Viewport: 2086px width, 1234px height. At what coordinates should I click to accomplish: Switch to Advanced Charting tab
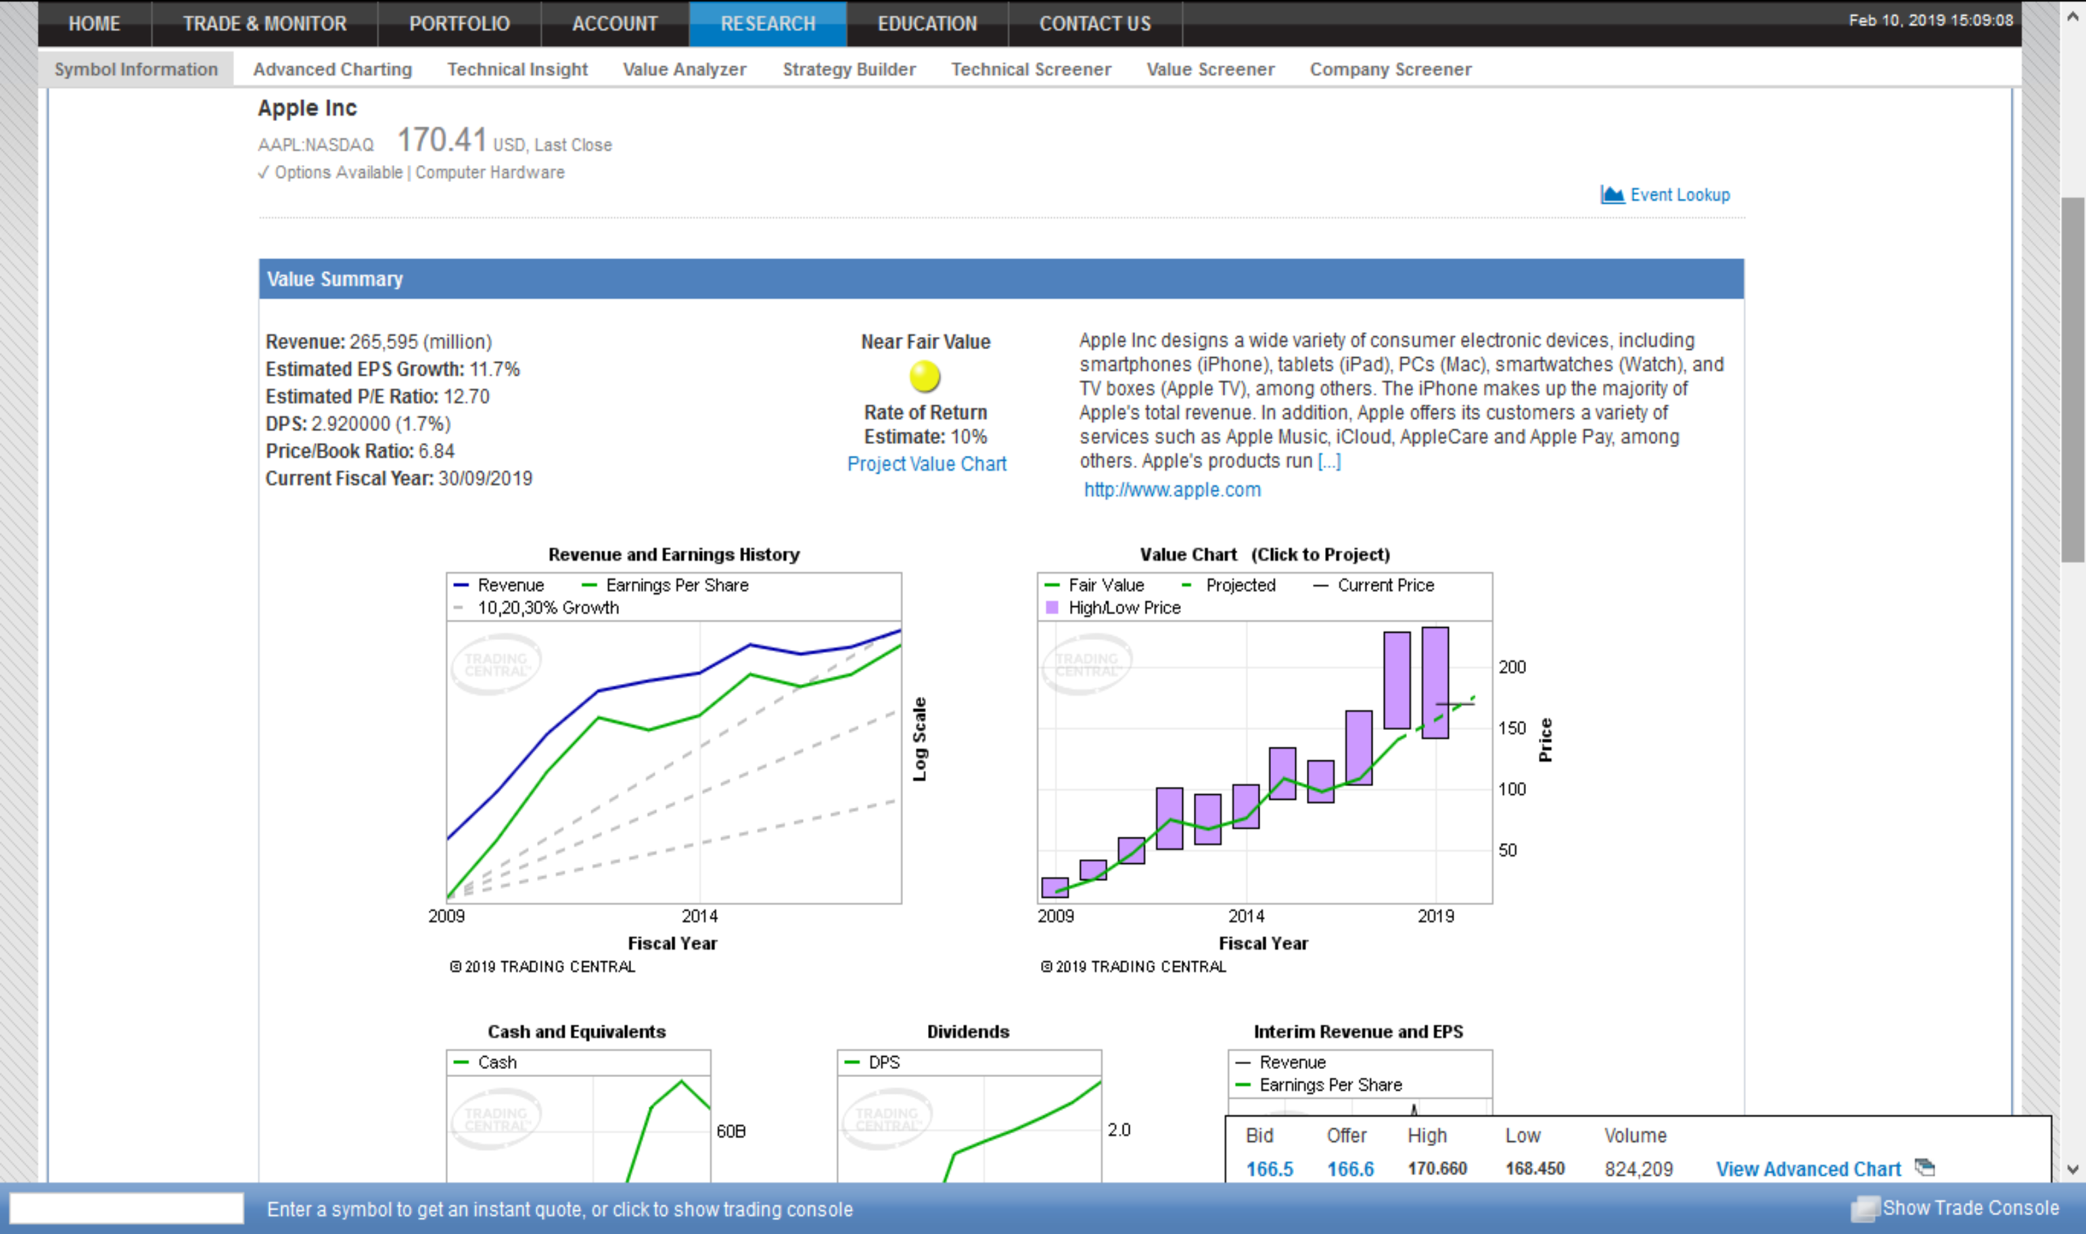tap(333, 69)
